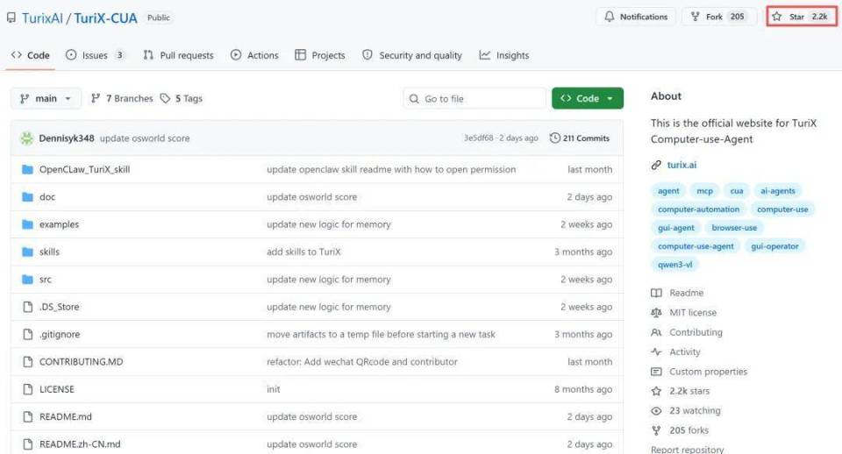842x454 pixels.
Task: Open the 'init' commit message
Action: point(274,389)
